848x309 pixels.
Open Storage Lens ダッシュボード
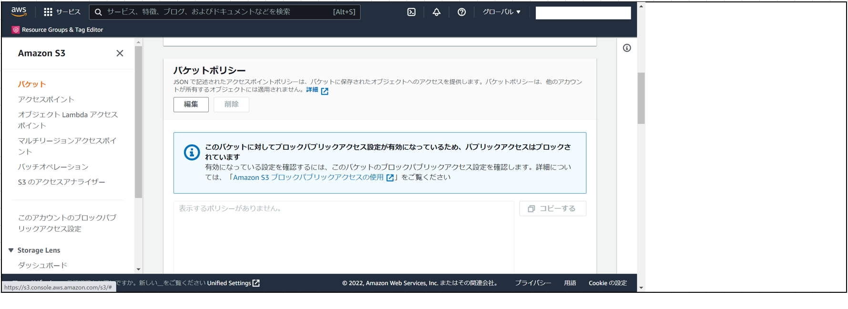point(42,265)
